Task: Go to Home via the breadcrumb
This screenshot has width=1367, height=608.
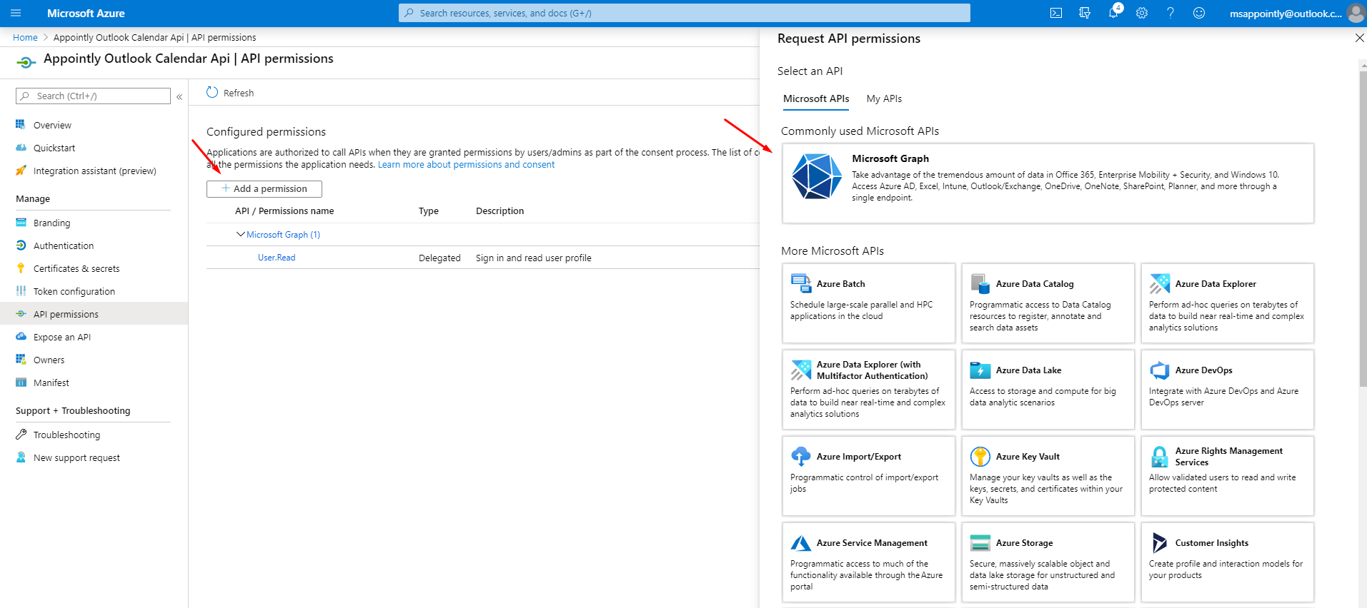Action: 25,37
